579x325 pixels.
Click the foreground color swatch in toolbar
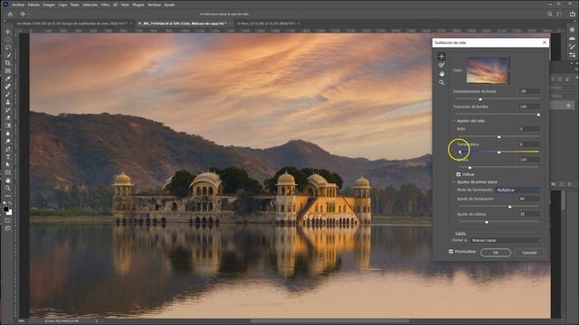[6, 209]
